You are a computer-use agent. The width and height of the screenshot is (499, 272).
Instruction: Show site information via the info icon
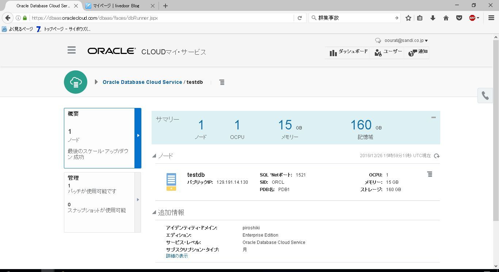(18, 18)
